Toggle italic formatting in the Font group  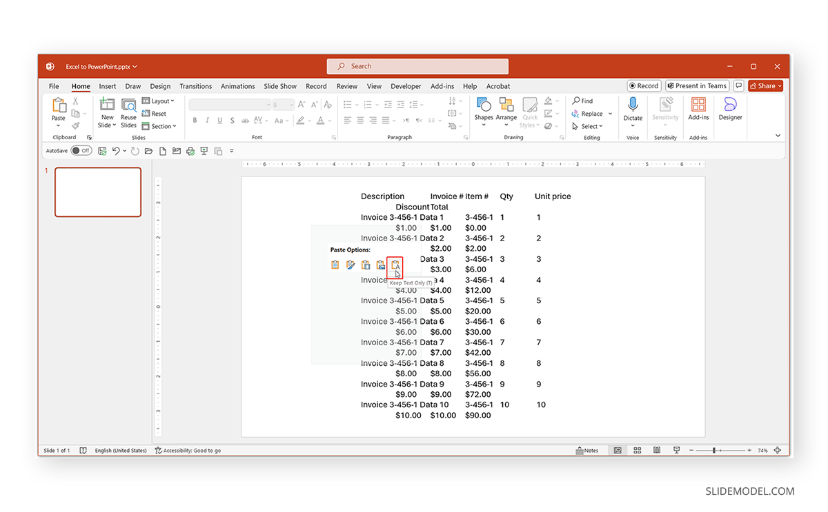(x=208, y=120)
